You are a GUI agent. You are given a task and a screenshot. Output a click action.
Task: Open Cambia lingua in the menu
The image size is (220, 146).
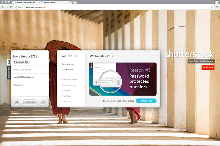[68, 64]
